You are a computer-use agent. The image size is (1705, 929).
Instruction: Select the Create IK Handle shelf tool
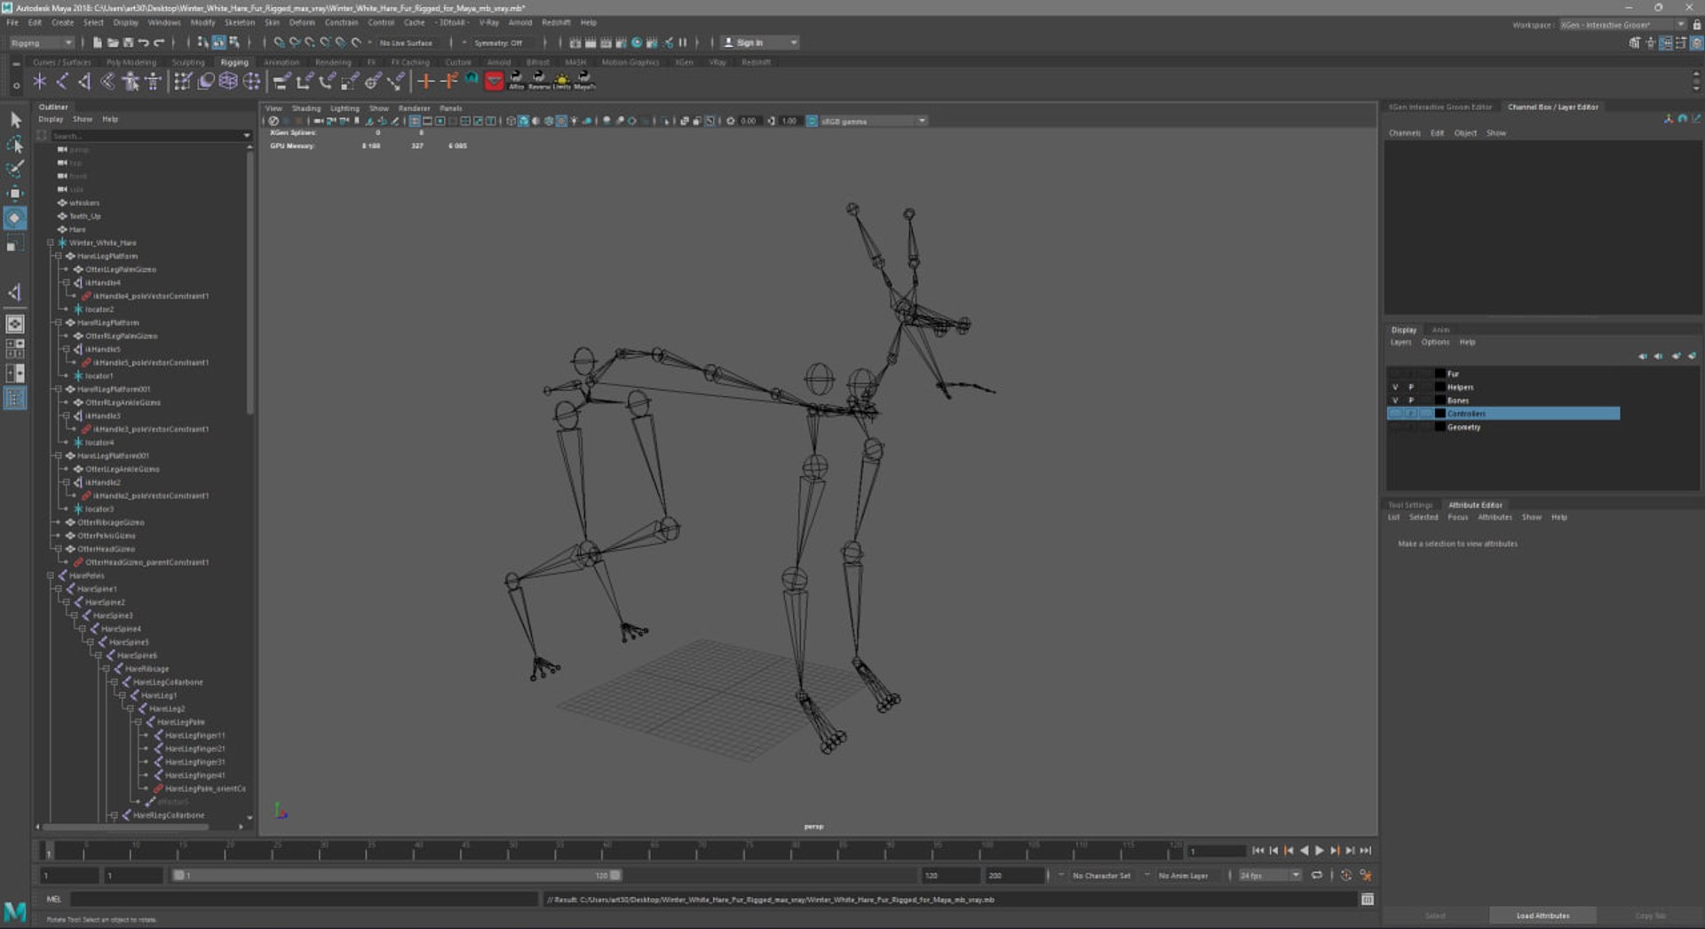click(85, 82)
